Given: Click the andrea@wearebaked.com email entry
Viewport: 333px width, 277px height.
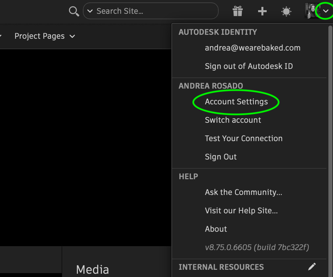Looking at the screenshot, I should tap(253, 48).
